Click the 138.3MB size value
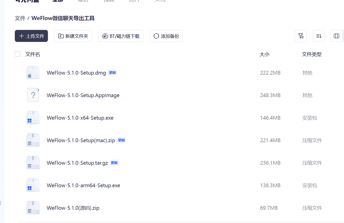 click(x=270, y=185)
